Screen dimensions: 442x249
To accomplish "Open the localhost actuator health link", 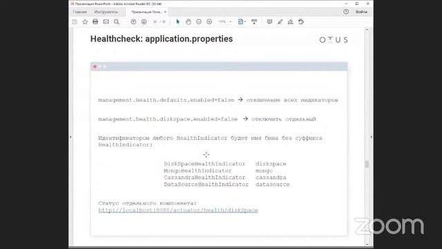I will click(x=178, y=210).
